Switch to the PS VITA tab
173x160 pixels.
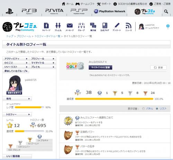tap(54, 11)
